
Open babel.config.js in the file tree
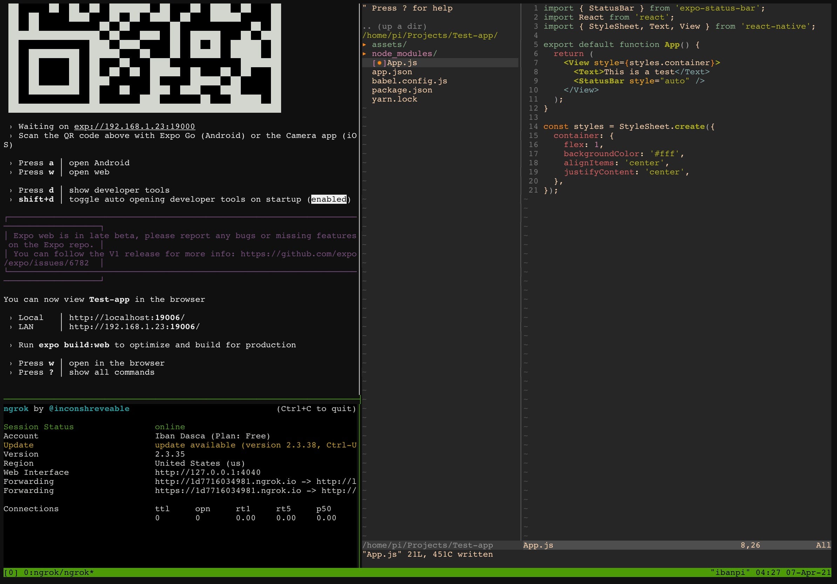409,81
